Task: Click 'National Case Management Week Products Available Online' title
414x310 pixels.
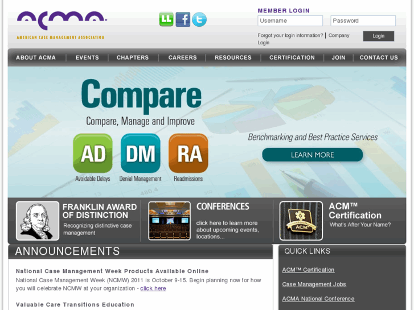Action: tap(112, 271)
